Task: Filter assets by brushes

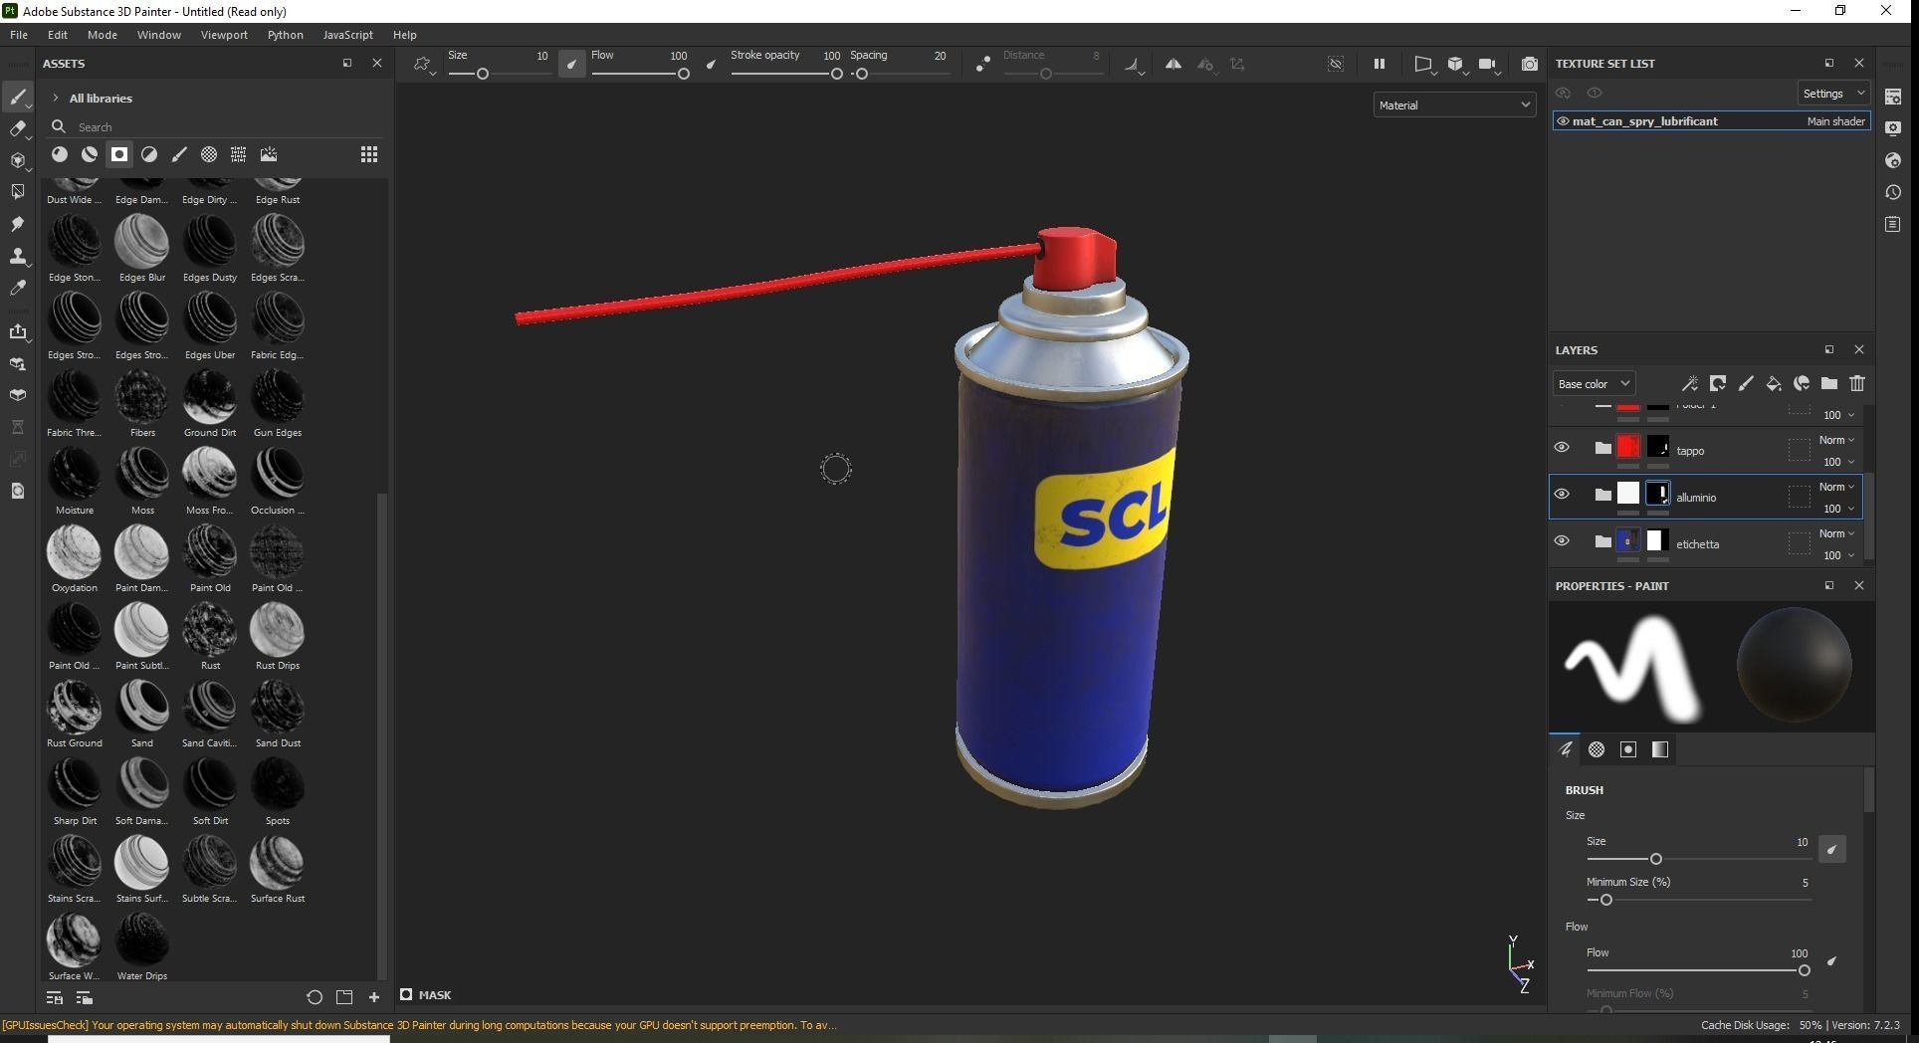Action: [x=179, y=154]
